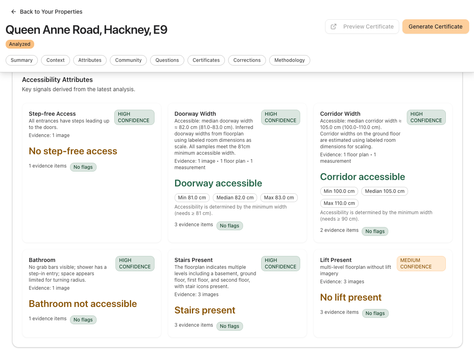Select the Community tab
The height and width of the screenshot is (354, 474).
pos(128,60)
